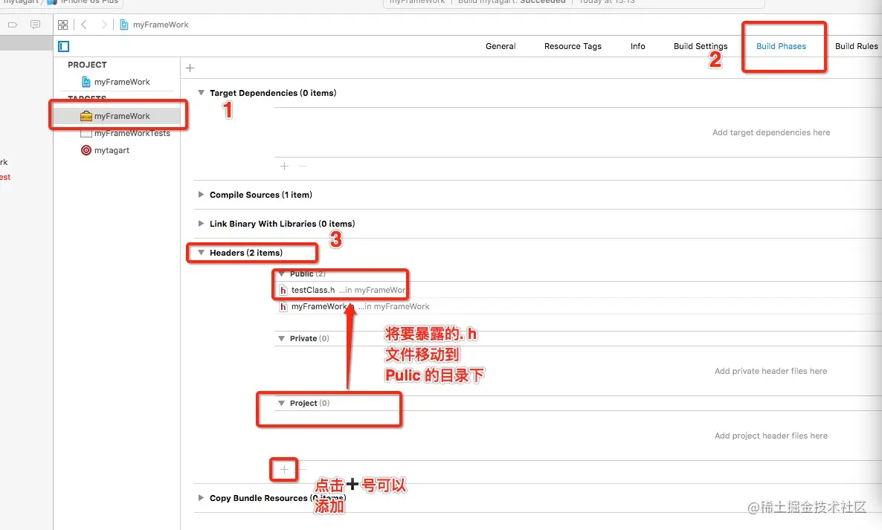Toggle the project and targets list sidebar
Viewport: 882px width, 530px height.
point(63,46)
